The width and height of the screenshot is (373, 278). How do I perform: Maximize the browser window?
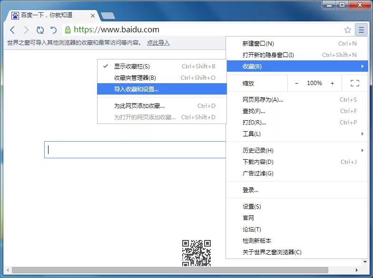(342, 5)
